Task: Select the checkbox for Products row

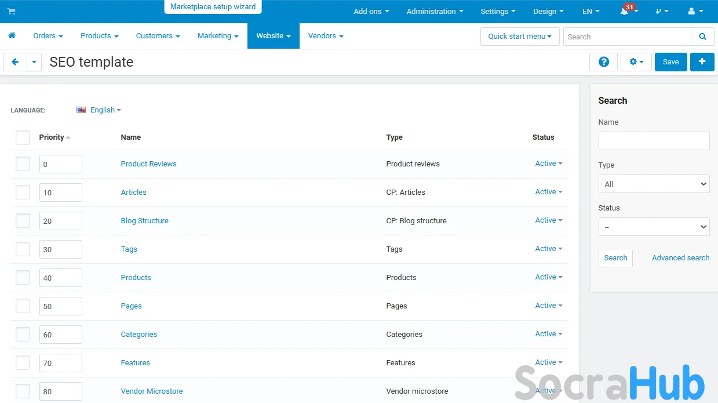Action: pos(23,278)
